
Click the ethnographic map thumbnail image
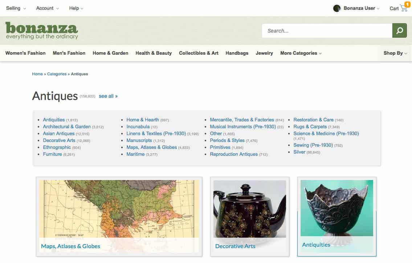click(119, 209)
